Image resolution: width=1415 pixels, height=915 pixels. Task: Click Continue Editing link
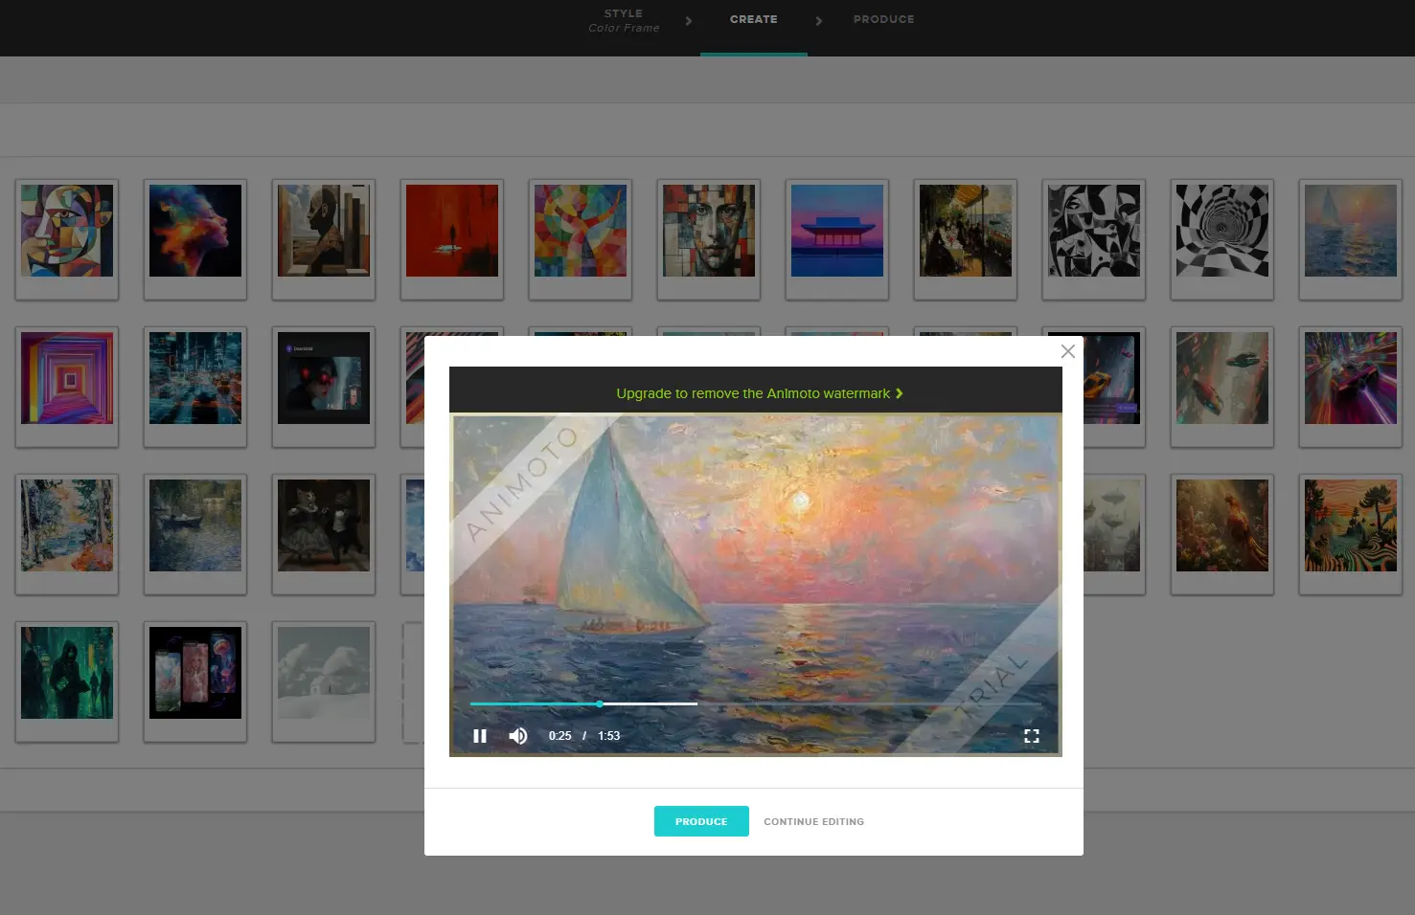tap(813, 821)
